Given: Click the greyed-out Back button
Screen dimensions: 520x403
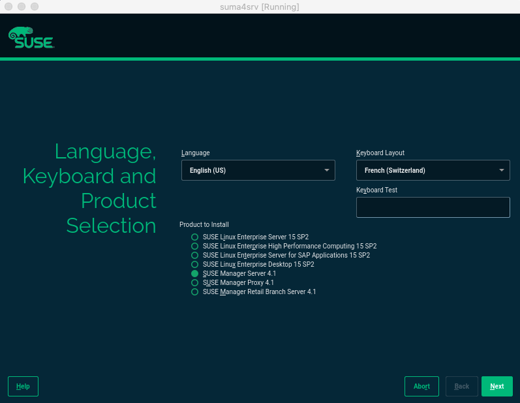Looking at the screenshot, I should click(462, 386).
